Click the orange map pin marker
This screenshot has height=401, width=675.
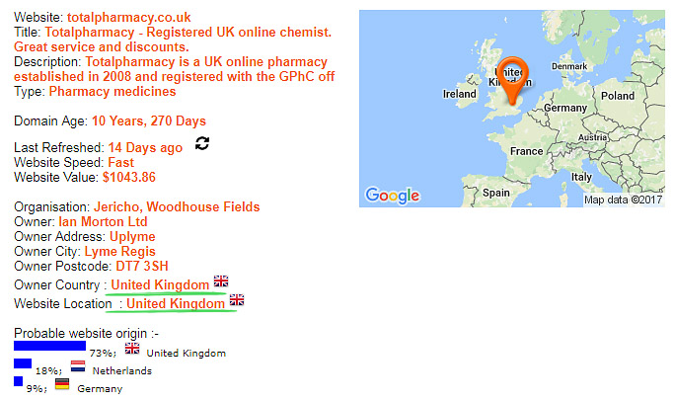click(x=512, y=81)
